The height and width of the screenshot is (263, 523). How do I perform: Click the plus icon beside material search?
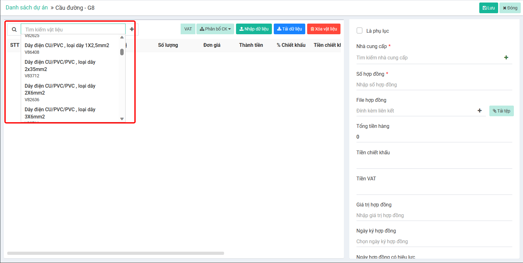pyautogui.click(x=132, y=29)
